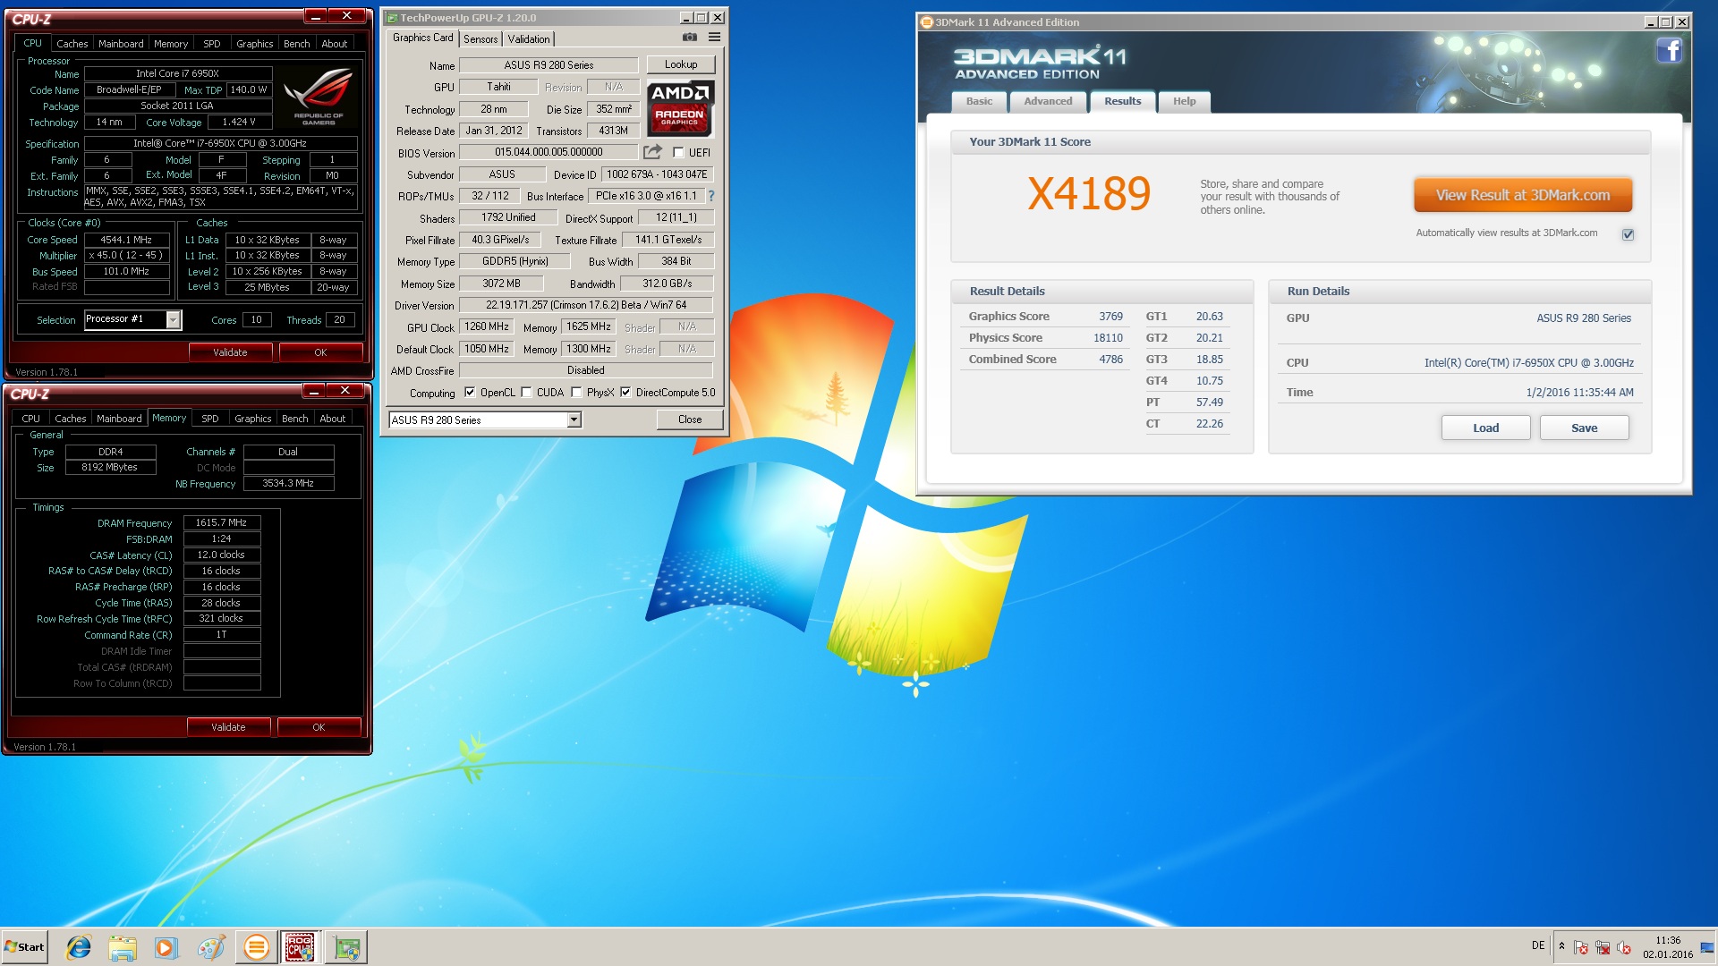Switch to Basic tab in 3DMark 11
Screen dimensions: 1718x966
point(979,102)
